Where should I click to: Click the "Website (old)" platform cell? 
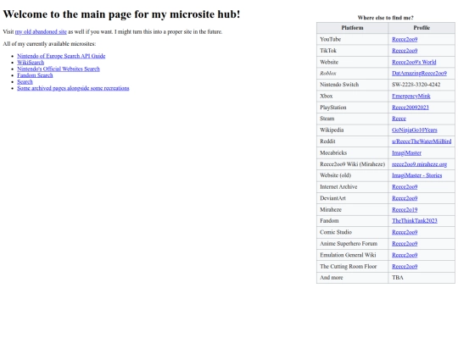tap(352, 175)
